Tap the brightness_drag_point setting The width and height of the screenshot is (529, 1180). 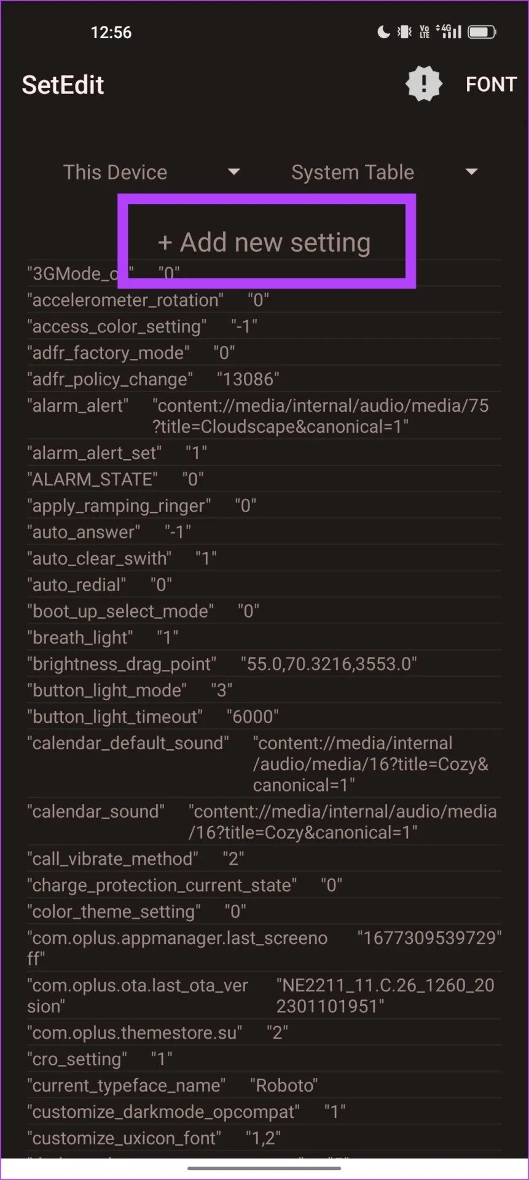(x=222, y=664)
